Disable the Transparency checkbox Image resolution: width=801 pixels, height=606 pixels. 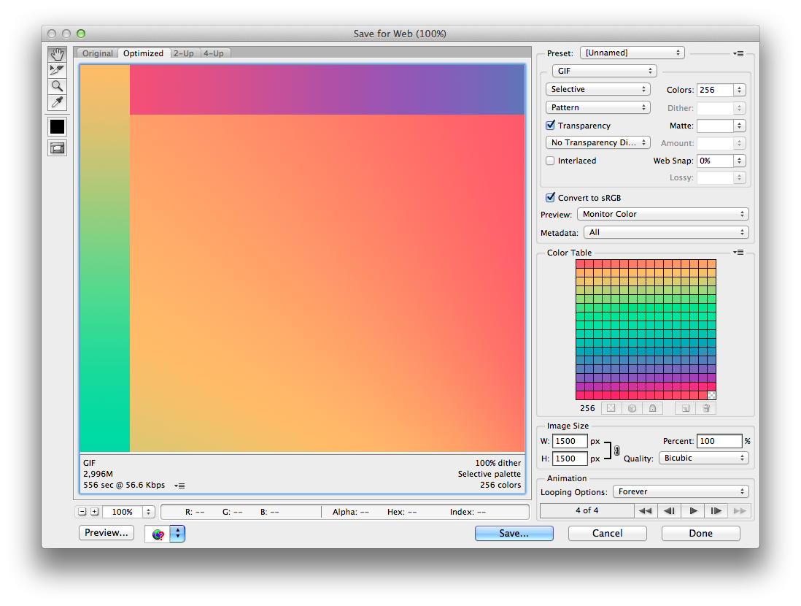pos(550,126)
